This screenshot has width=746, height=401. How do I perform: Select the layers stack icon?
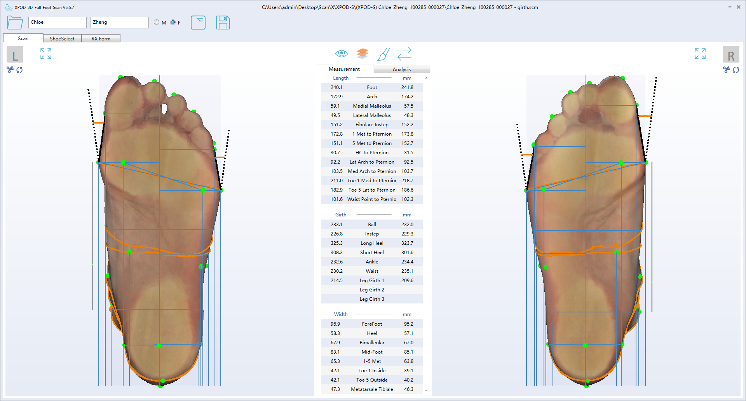pyautogui.click(x=362, y=54)
